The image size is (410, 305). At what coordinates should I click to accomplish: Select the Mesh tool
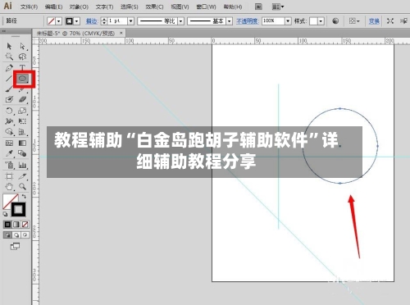9,143
